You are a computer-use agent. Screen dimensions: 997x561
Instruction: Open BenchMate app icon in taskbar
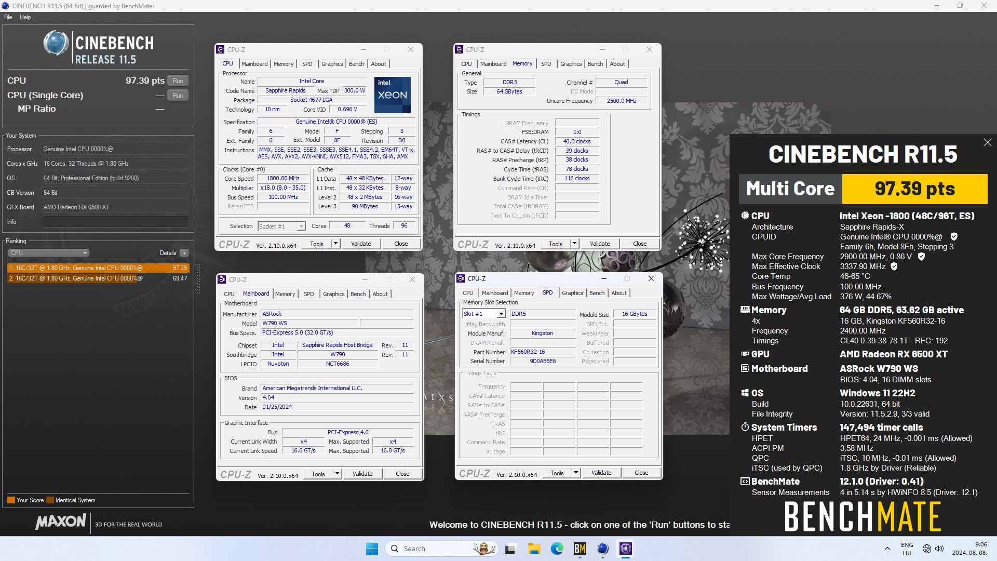pyautogui.click(x=580, y=549)
